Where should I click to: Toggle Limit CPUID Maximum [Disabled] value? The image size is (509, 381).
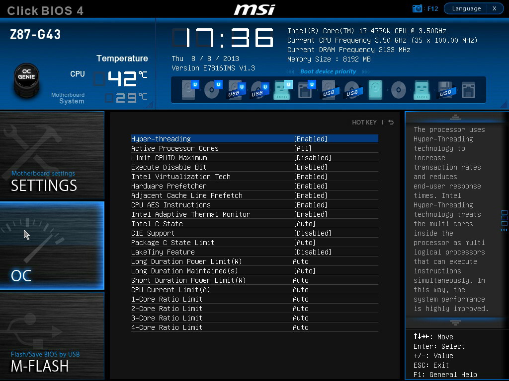(313, 157)
